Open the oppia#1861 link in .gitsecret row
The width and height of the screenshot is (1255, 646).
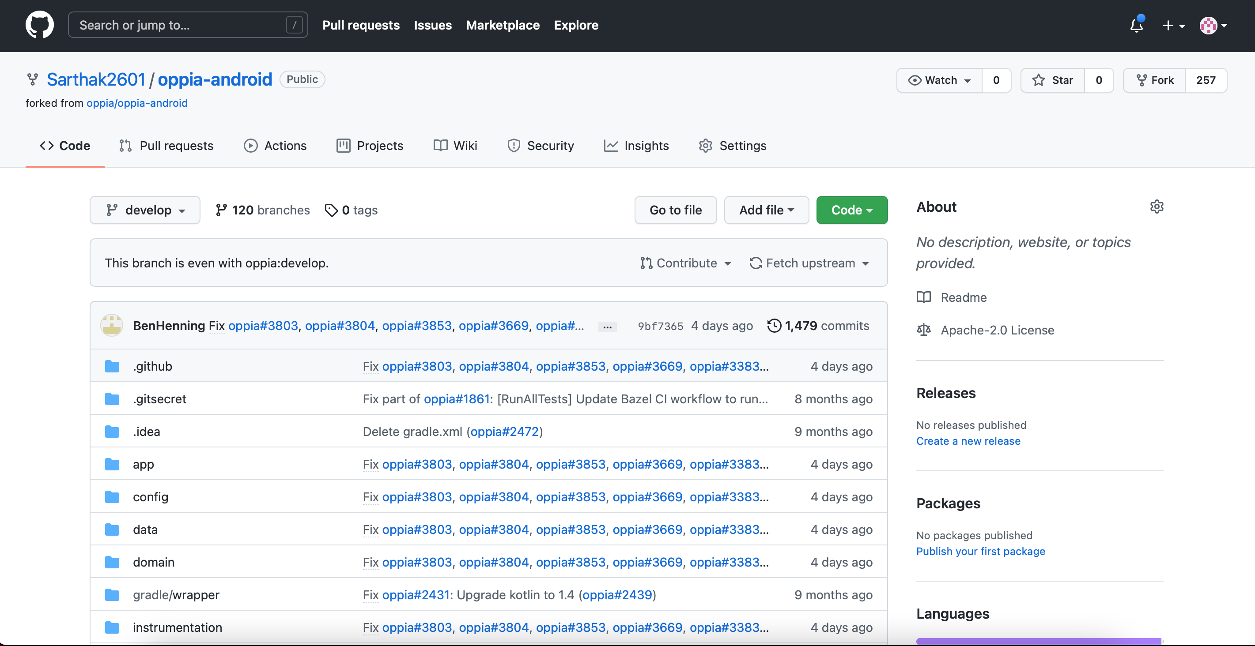[457, 399]
